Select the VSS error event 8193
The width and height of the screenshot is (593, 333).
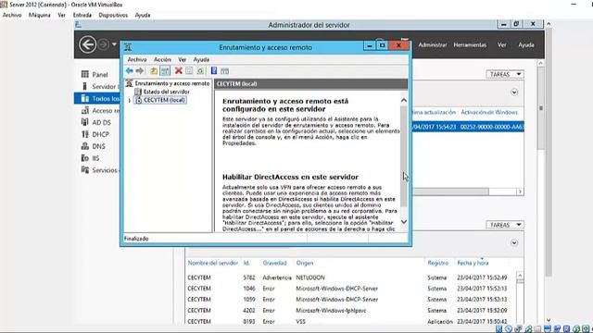coord(350,321)
